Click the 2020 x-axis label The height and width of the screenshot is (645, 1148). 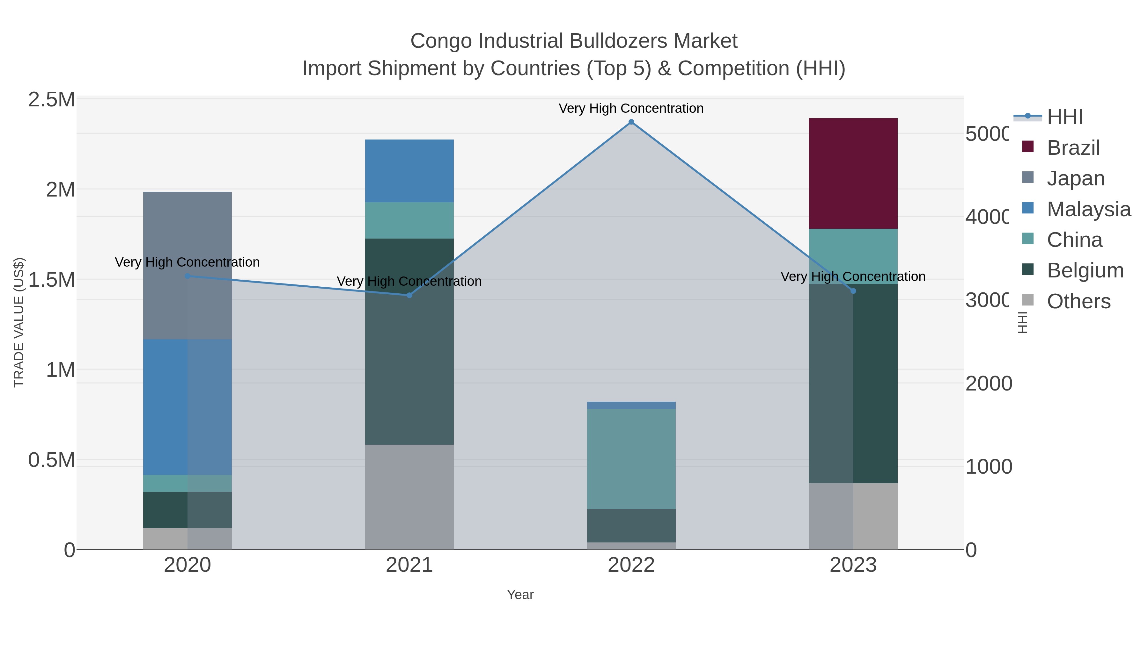pyautogui.click(x=188, y=565)
